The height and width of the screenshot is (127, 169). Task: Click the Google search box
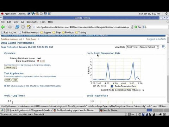[156, 27]
